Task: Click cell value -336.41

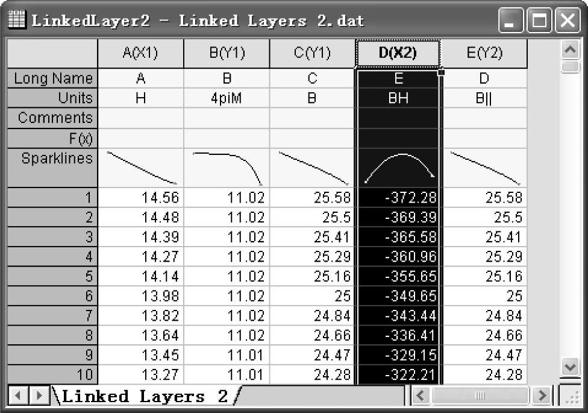Action: 398,335
